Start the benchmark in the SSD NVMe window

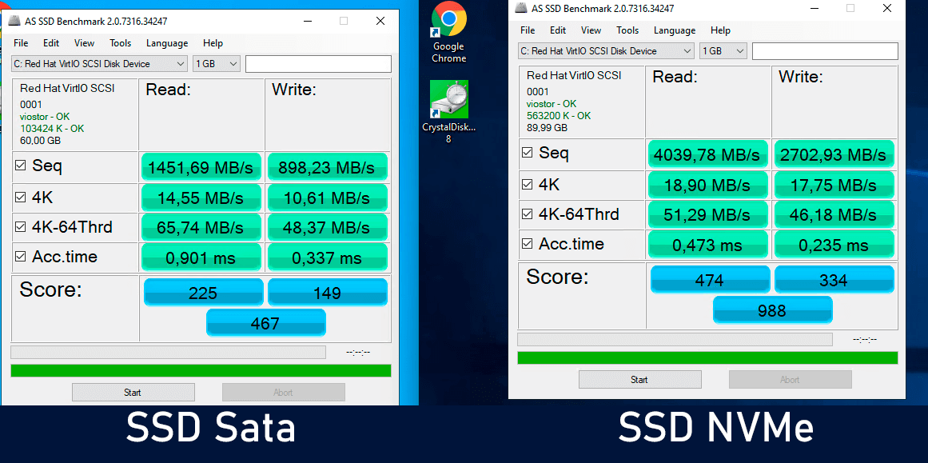(x=639, y=380)
